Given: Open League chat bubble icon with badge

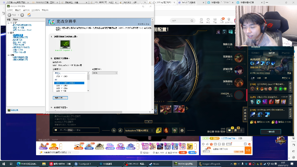Looking at the screenshot, I should click(x=230, y=130).
